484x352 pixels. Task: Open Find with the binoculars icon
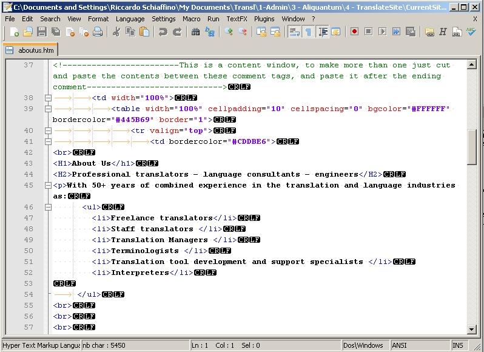point(196,32)
